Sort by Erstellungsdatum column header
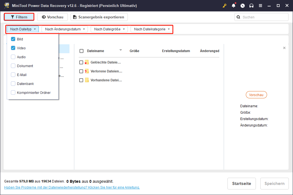 pyautogui.click(x=176, y=51)
